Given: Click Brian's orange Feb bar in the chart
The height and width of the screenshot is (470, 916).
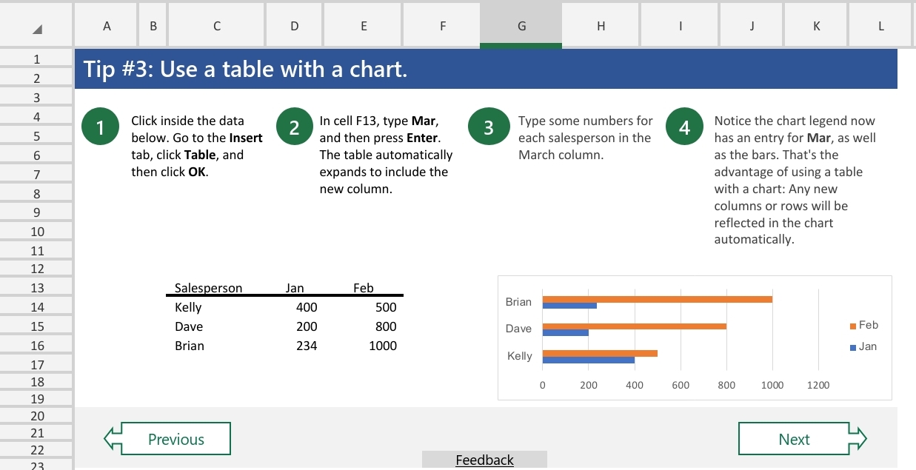Looking at the screenshot, I should 659,298.
